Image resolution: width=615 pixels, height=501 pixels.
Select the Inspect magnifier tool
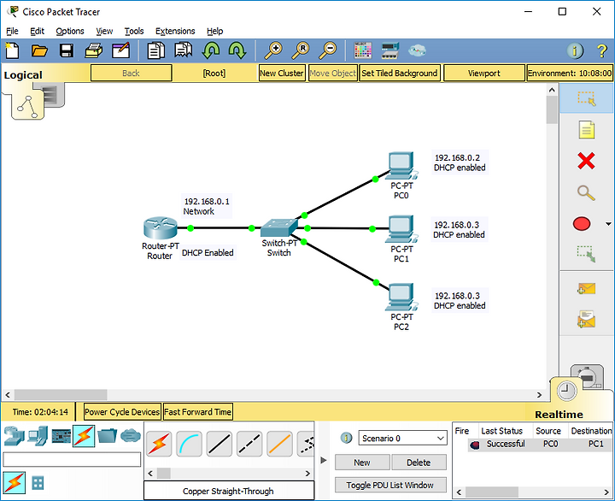pyautogui.click(x=586, y=192)
